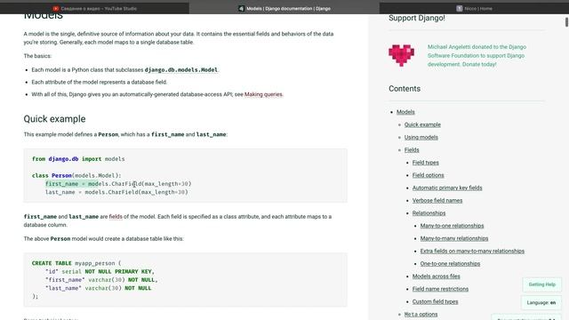This screenshot has height=320, width=569.
Task: Open One-to-one relationships link
Action: pos(450,264)
